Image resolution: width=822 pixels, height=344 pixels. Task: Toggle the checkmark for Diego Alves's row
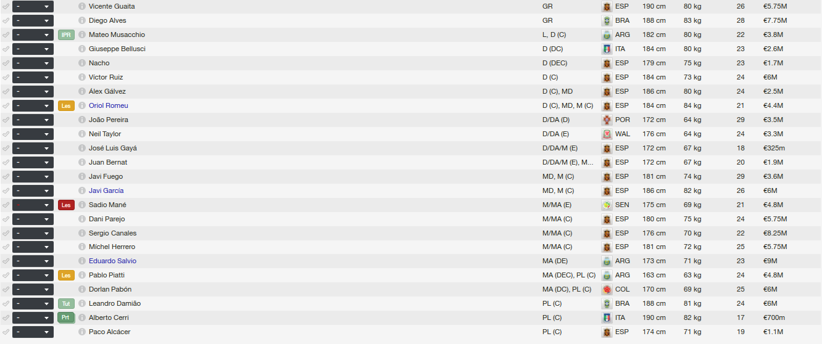[6, 20]
